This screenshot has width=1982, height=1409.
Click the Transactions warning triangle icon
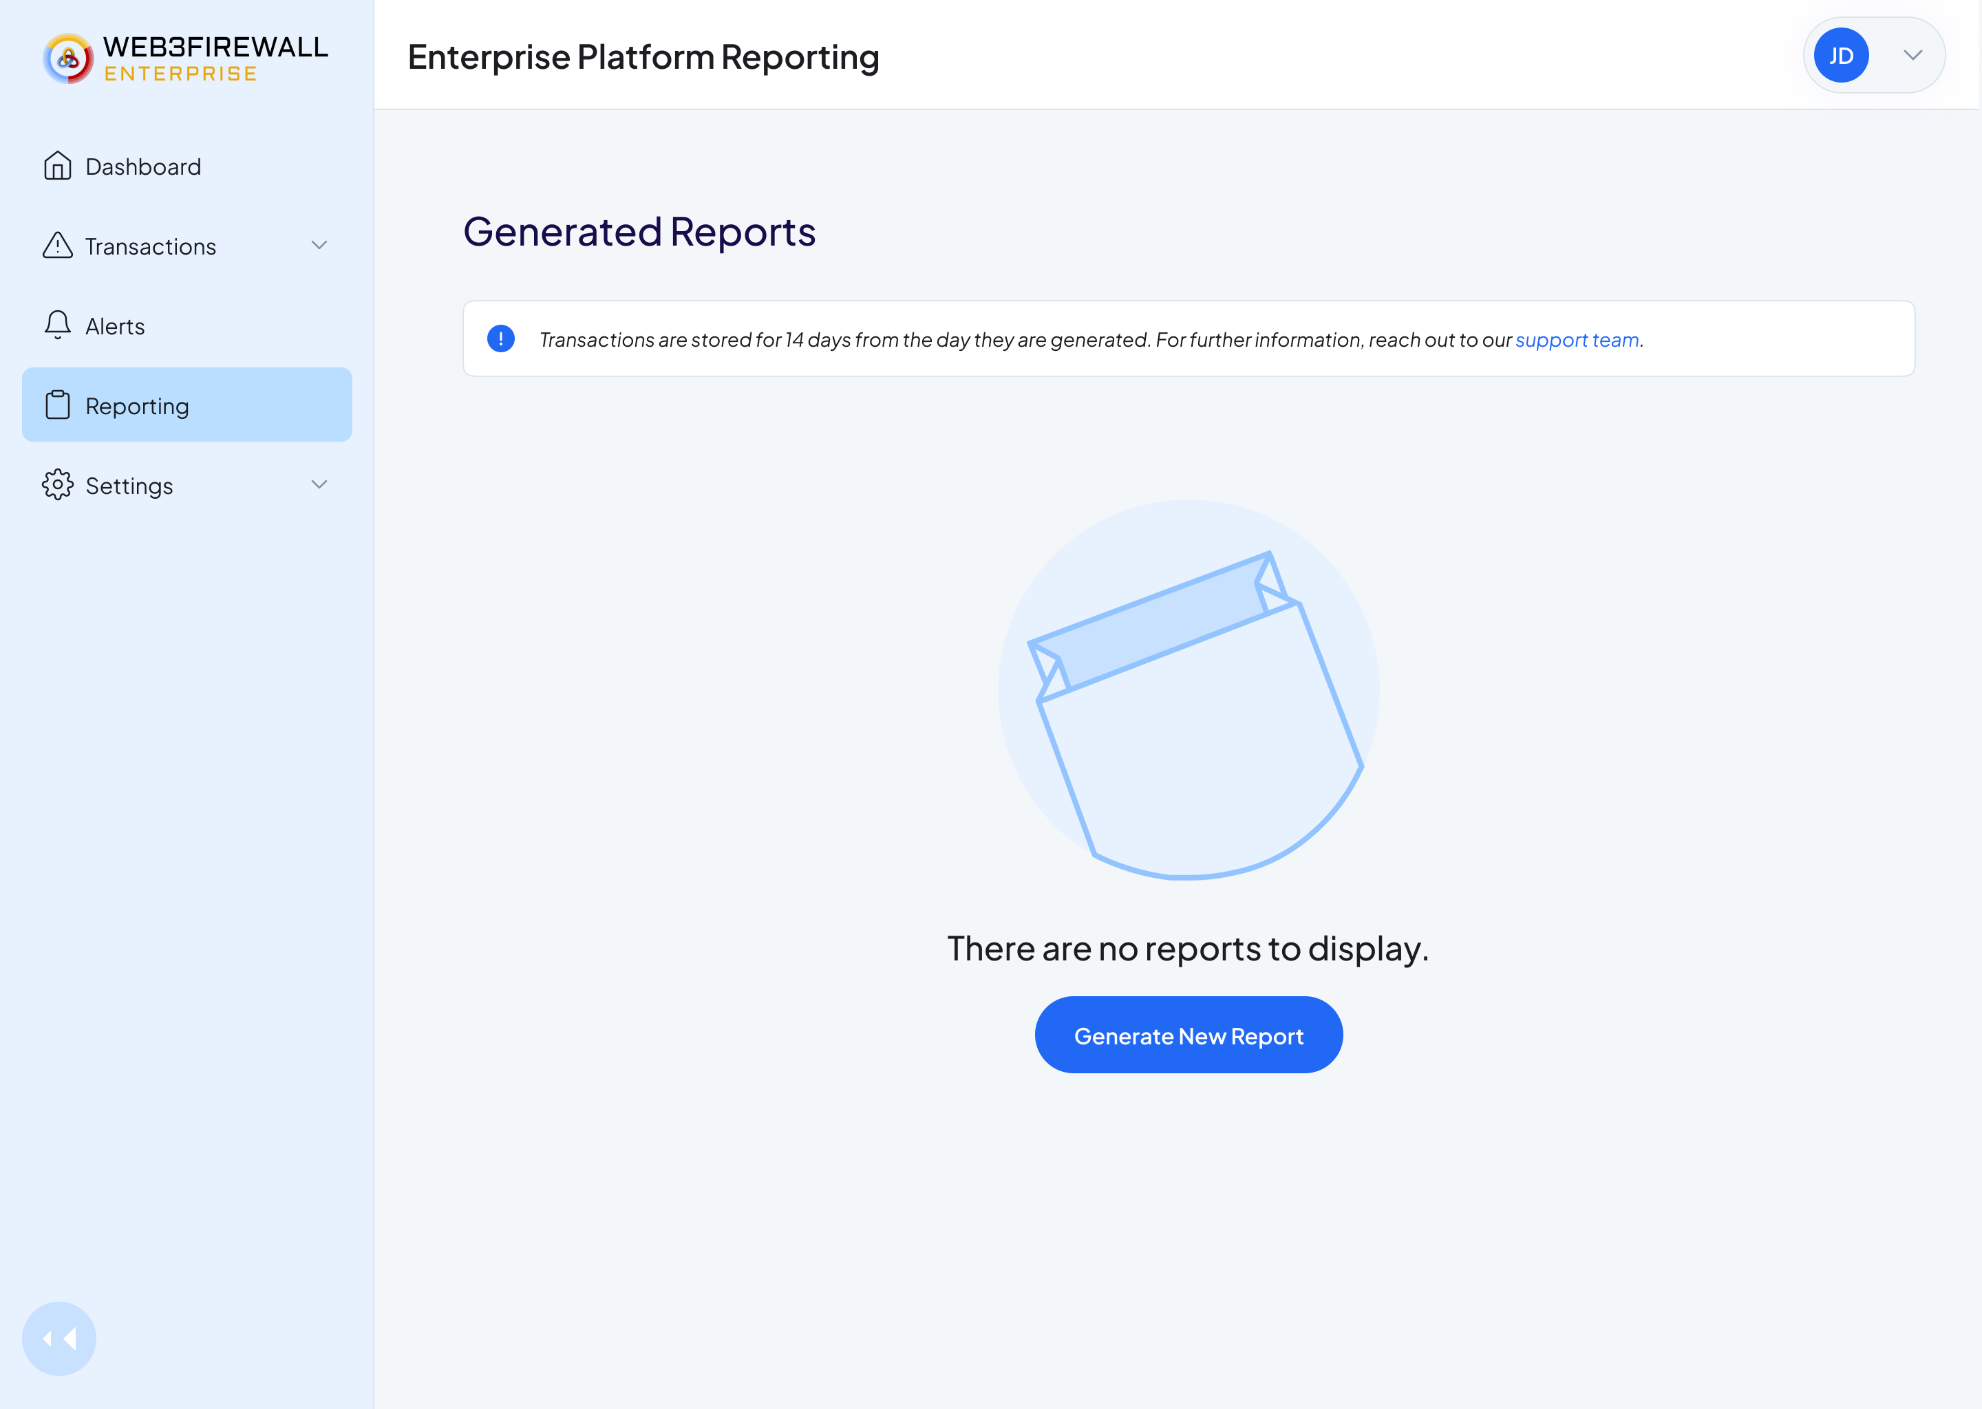tap(57, 246)
